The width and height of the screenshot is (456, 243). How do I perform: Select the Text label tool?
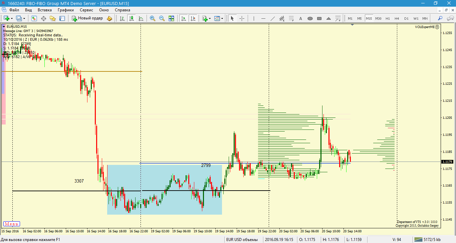(x=301, y=18)
